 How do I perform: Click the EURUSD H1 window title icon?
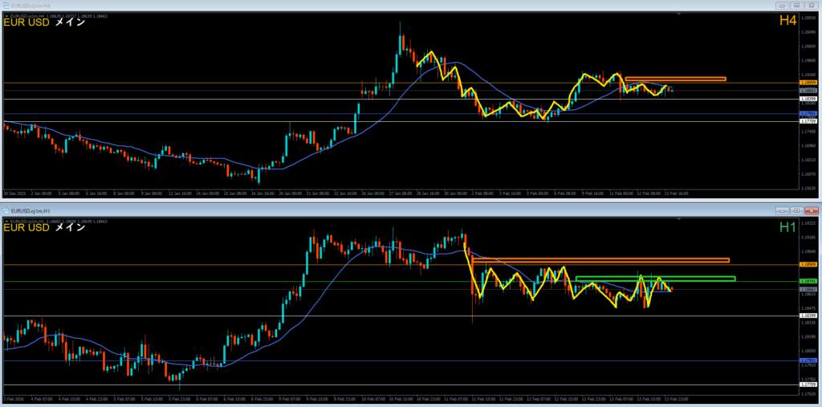(x=6, y=210)
